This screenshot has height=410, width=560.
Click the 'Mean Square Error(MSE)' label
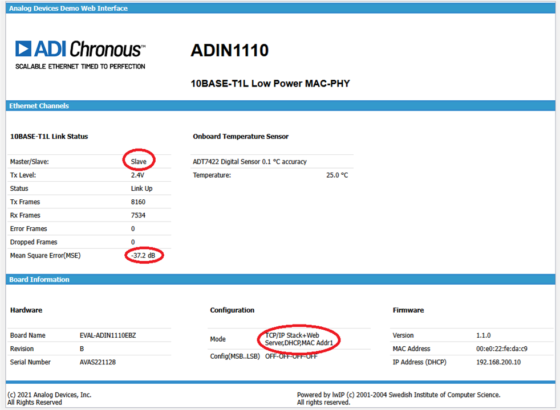(x=46, y=256)
